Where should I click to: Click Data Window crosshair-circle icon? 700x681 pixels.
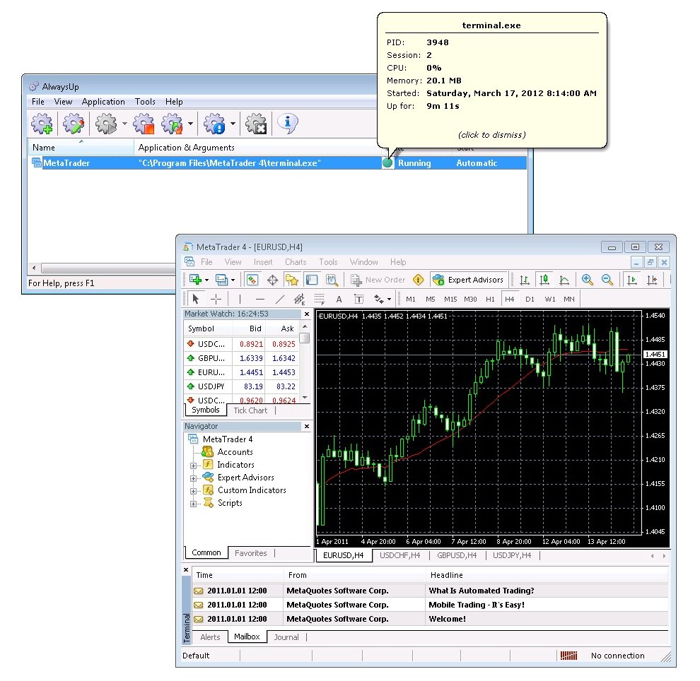pos(272,280)
